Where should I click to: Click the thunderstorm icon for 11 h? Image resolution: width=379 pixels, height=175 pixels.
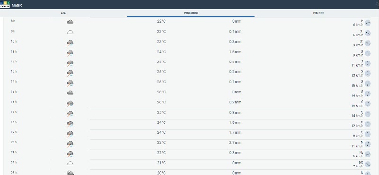click(x=70, y=53)
